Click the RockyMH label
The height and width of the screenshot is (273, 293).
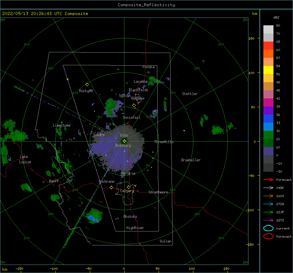click(x=86, y=91)
